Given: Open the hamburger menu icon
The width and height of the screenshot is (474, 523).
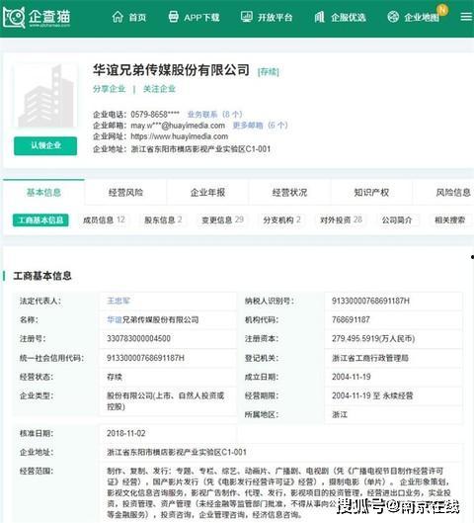Looking at the screenshot, I should (x=466, y=17).
